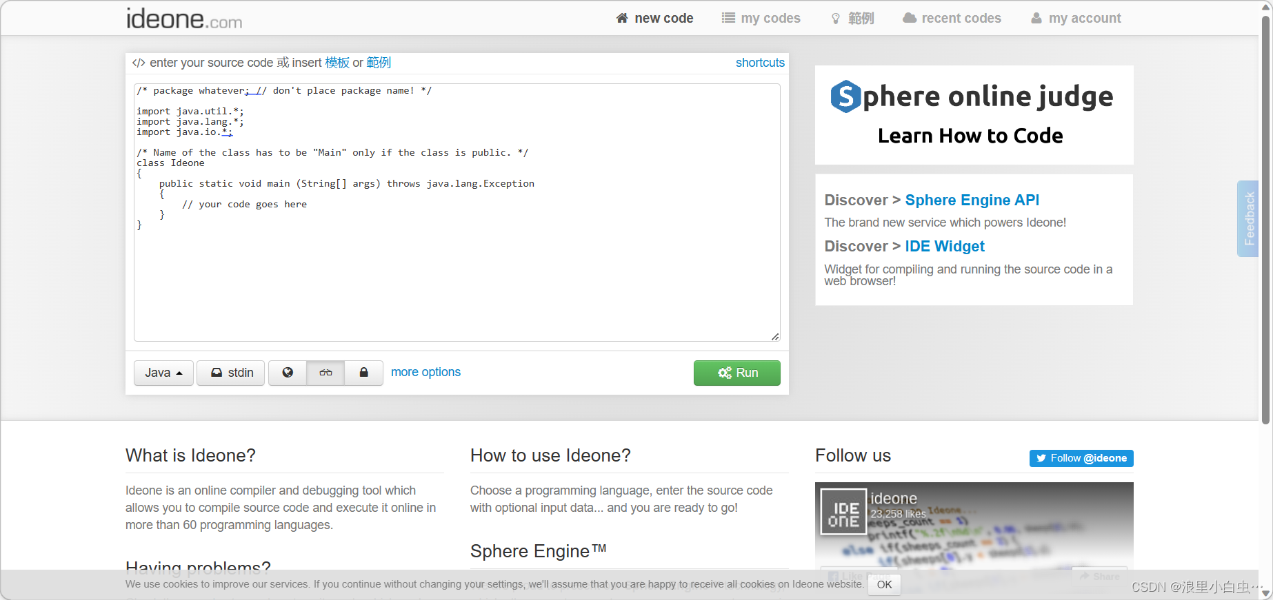Click Follow @ideone Twitter button

1081,458
